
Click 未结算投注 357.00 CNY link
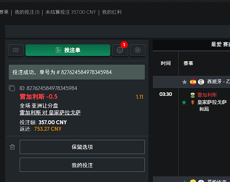click(70, 12)
